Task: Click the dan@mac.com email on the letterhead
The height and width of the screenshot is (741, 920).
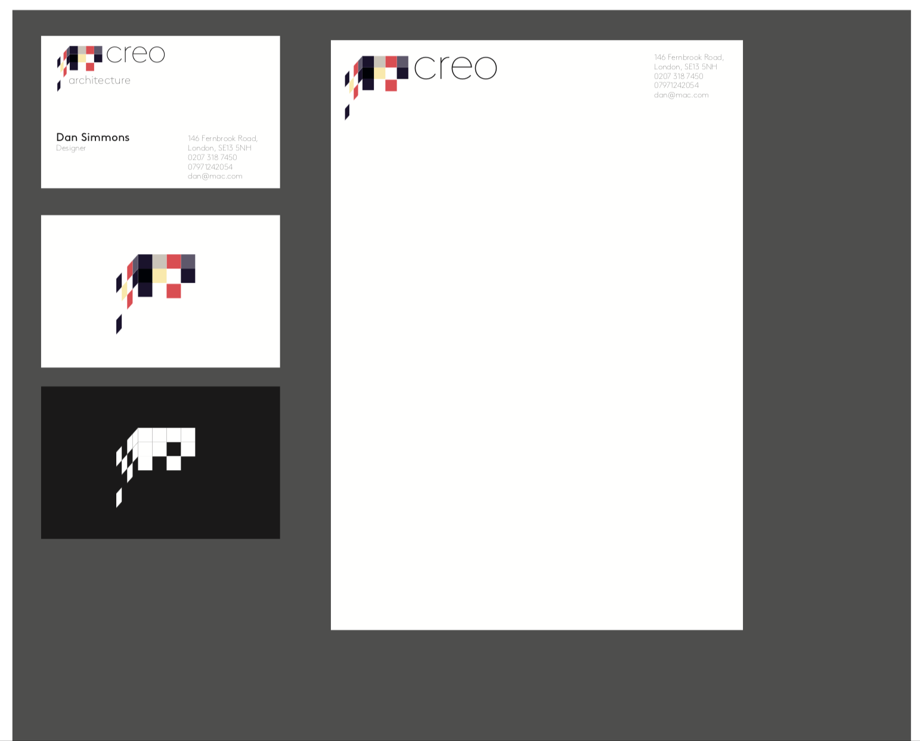Action: (x=681, y=95)
